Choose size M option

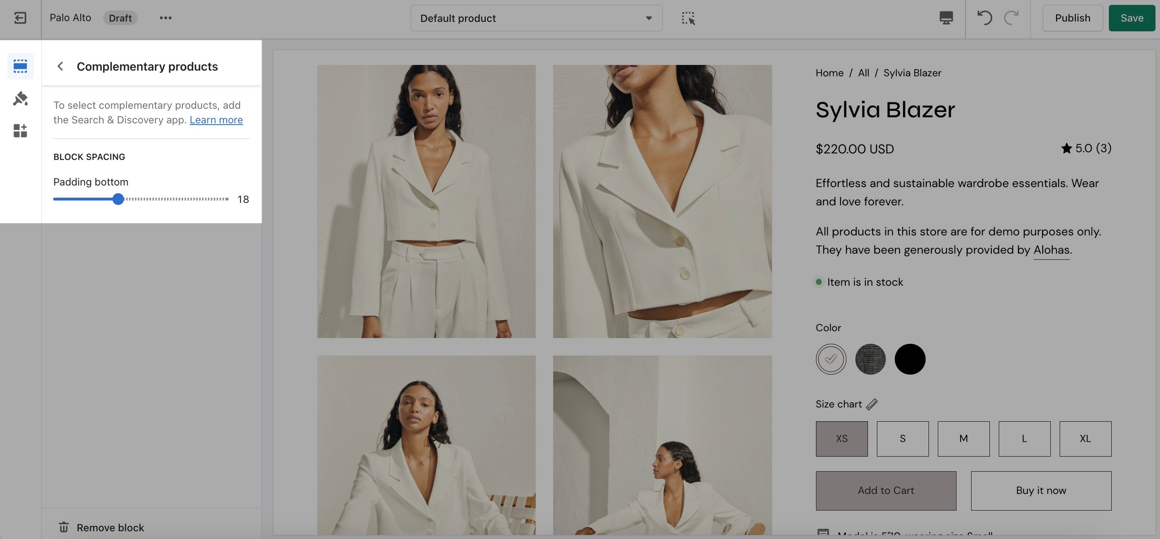click(963, 438)
